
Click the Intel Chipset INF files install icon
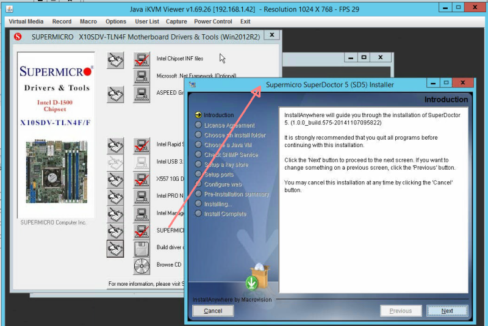142,60
